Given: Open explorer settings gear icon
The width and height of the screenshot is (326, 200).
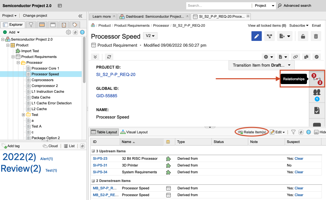Looking at the screenshot, I should (68, 32).
